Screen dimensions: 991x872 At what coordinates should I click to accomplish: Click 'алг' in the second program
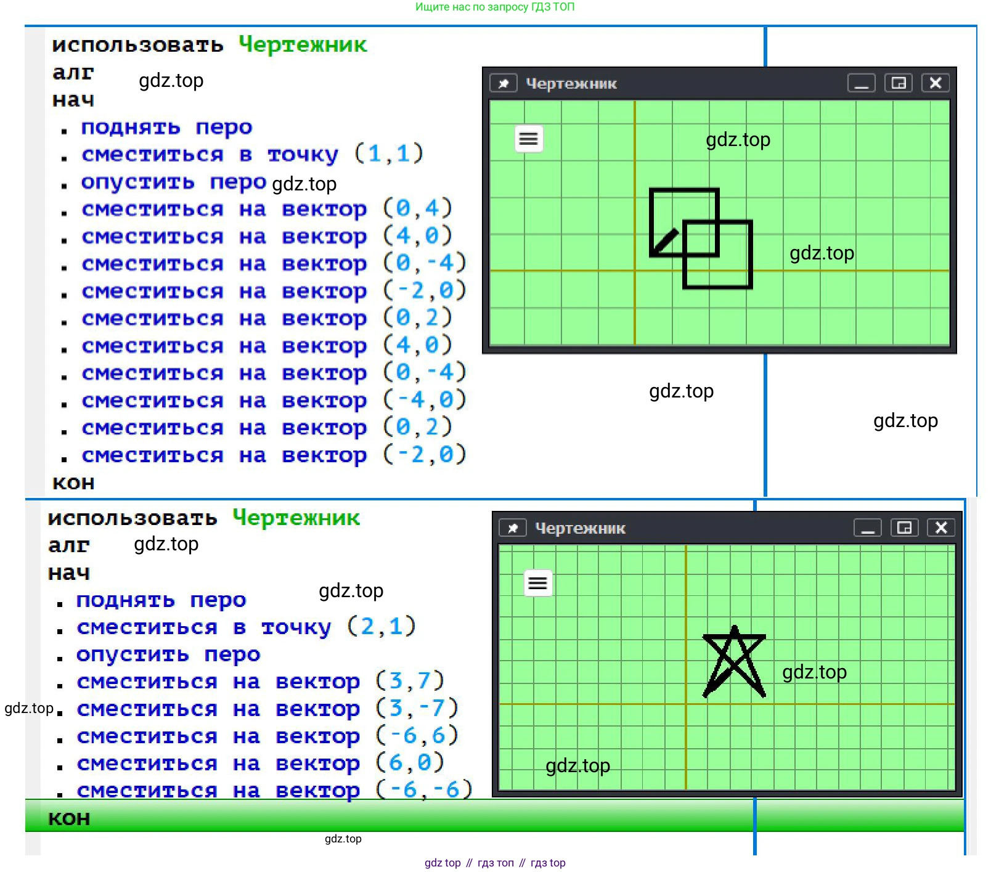(x=69, y=545)
